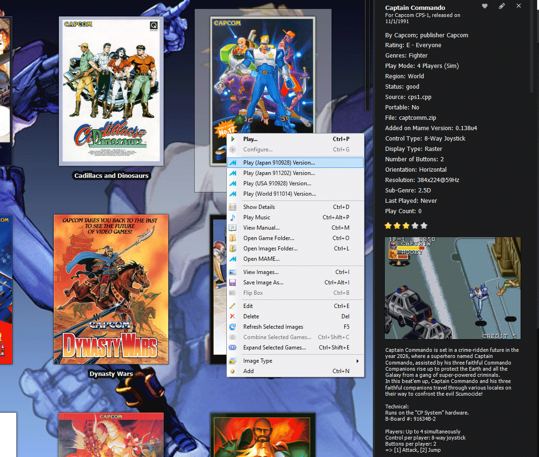Select Delete in the context menu
Image resolution: width=539 pixels, height=457 pixels.
click(x=295, y=316)
